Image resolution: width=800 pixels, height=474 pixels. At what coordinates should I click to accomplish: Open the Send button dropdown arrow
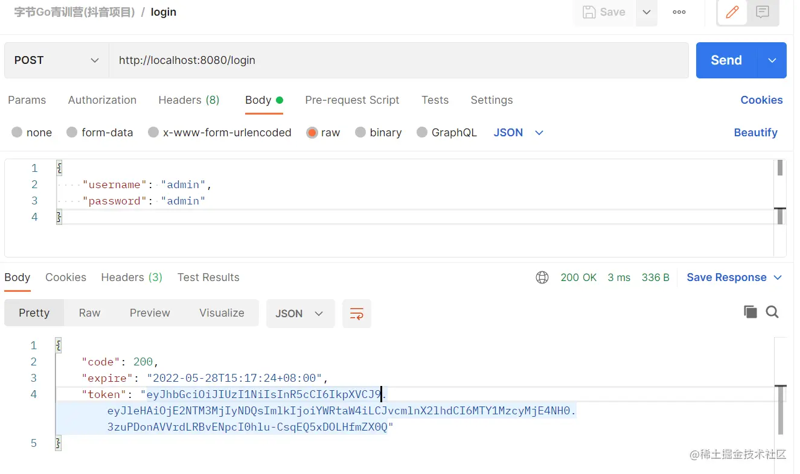click(x=772, y=60)
